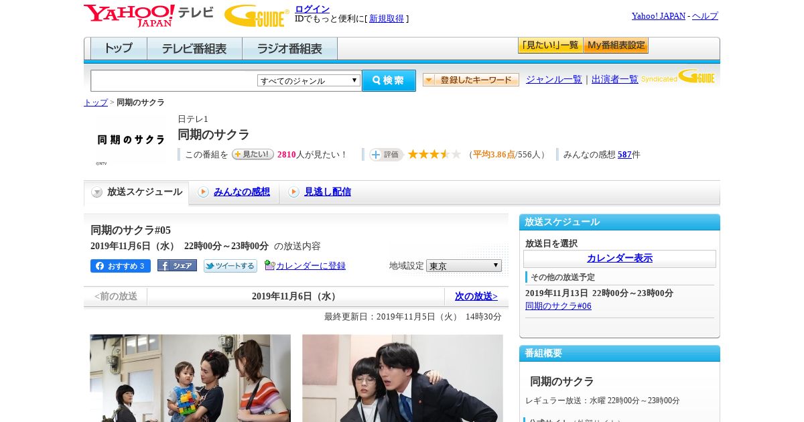Click the 同期のサクラ program logo thumbnail
The width and height of the screenshot is (804, 422).
coord(131,140)
